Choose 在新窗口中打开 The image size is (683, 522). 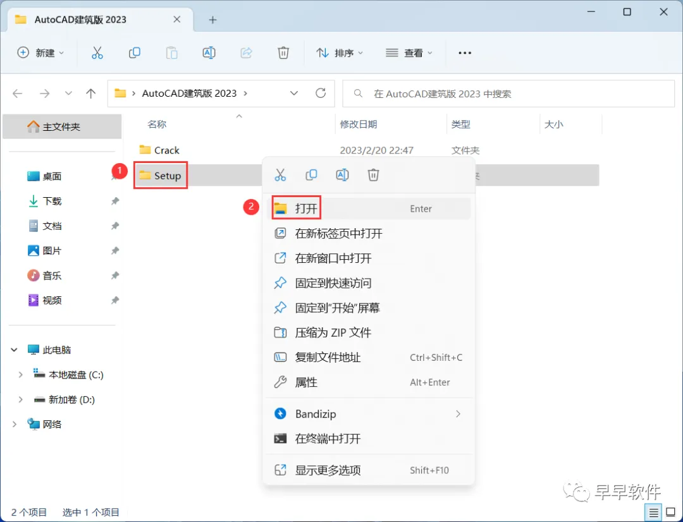pyautogui.click(x=369, y=258)
